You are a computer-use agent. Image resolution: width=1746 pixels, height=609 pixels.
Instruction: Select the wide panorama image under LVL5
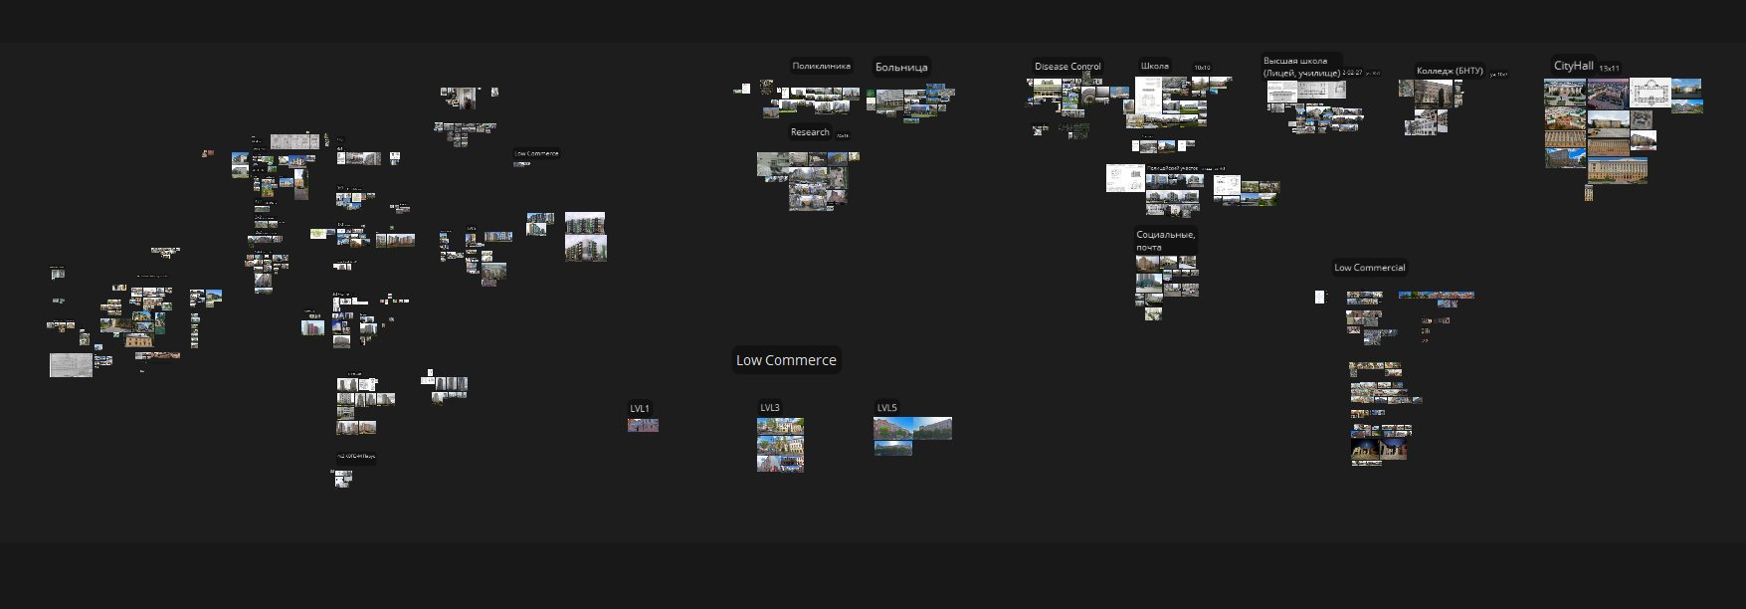[912, 428]
